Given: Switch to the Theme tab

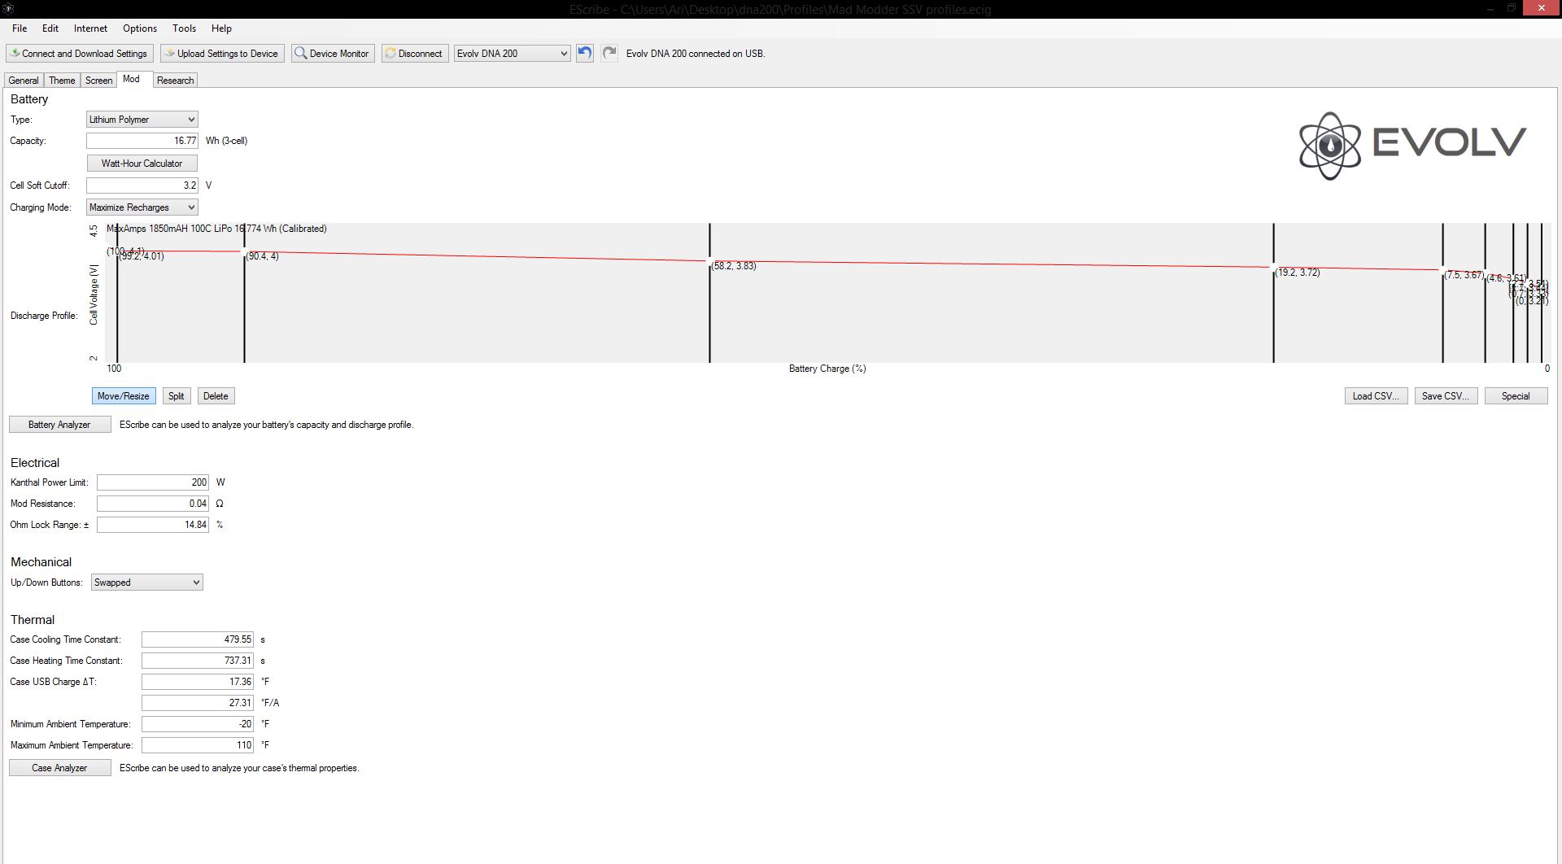Looking at the screenshot, I should (x=62, y=81).
